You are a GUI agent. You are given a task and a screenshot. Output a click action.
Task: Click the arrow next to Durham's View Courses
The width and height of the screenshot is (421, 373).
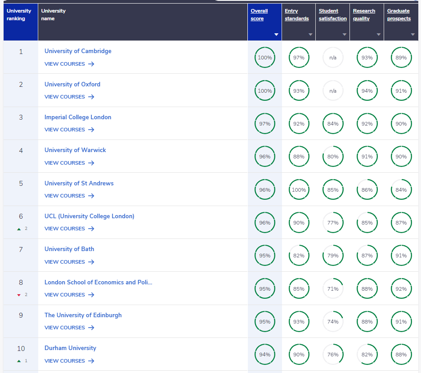[91, 361]
